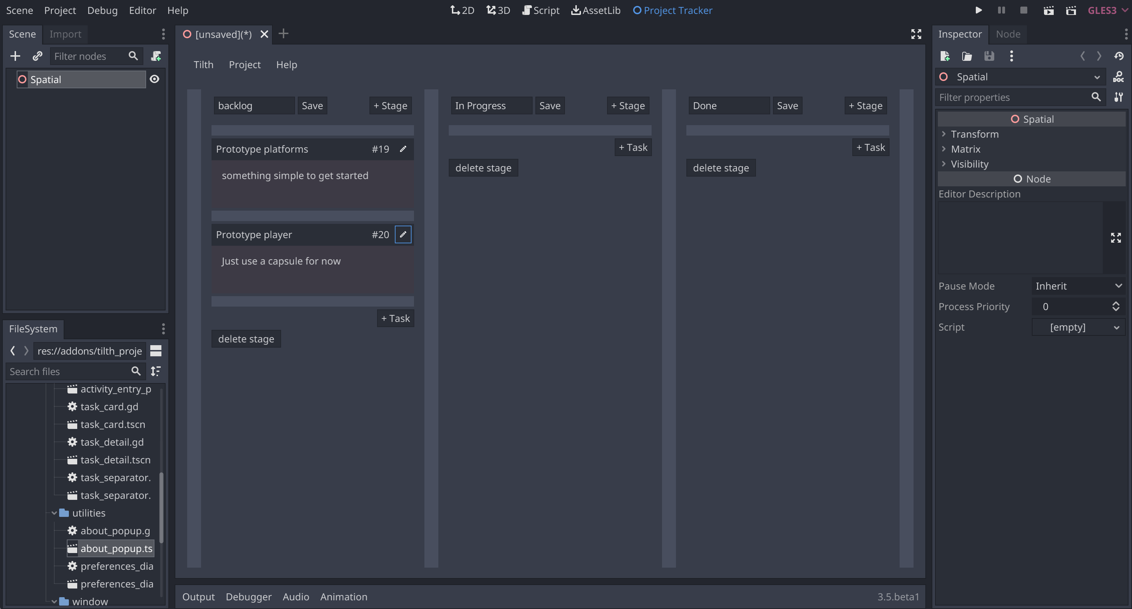The width and height of the screenshot is (1132, 609).
Task: Click the add new node plus icon
Action: [x=15, y=56]
